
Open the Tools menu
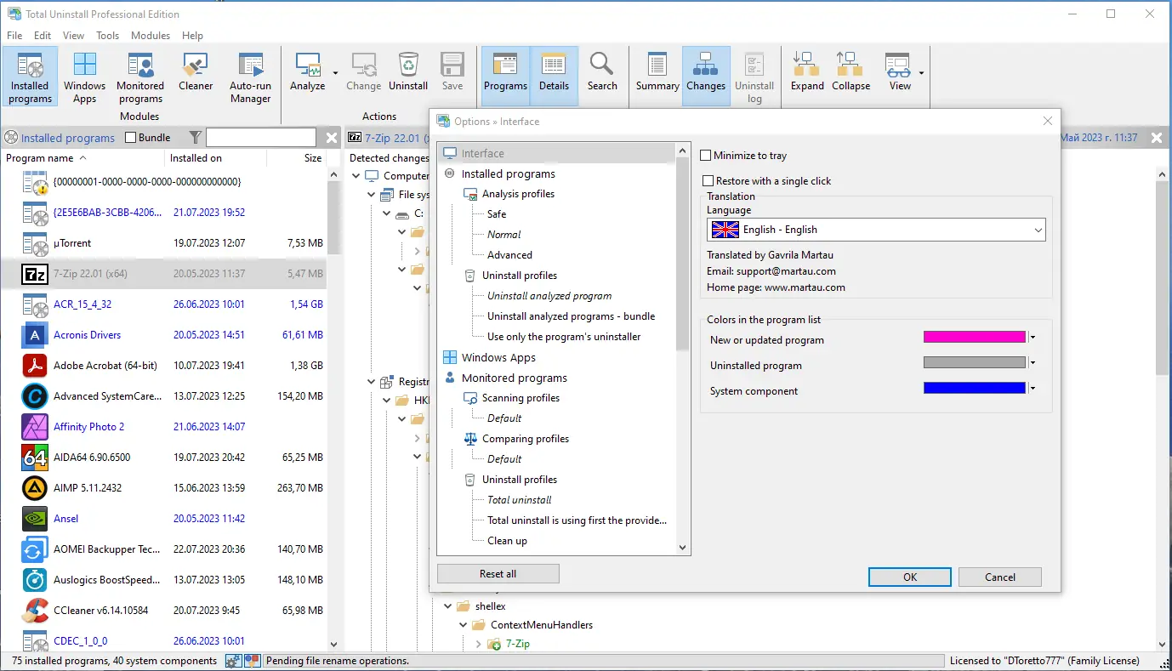(x=108, y=36)
